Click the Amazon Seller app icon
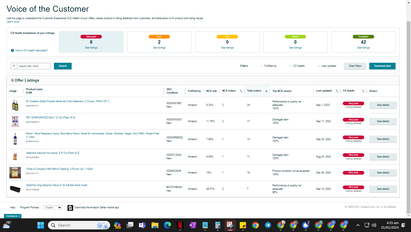Image resolution: width=411 pixels, height=232 pixels. click(70, 208)
